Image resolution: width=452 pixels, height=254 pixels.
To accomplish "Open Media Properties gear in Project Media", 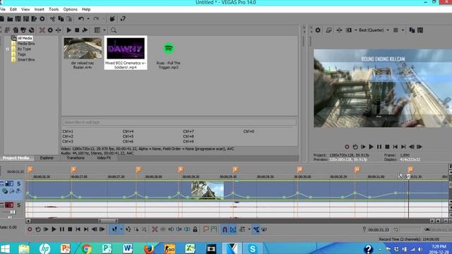I will (50, 30).
